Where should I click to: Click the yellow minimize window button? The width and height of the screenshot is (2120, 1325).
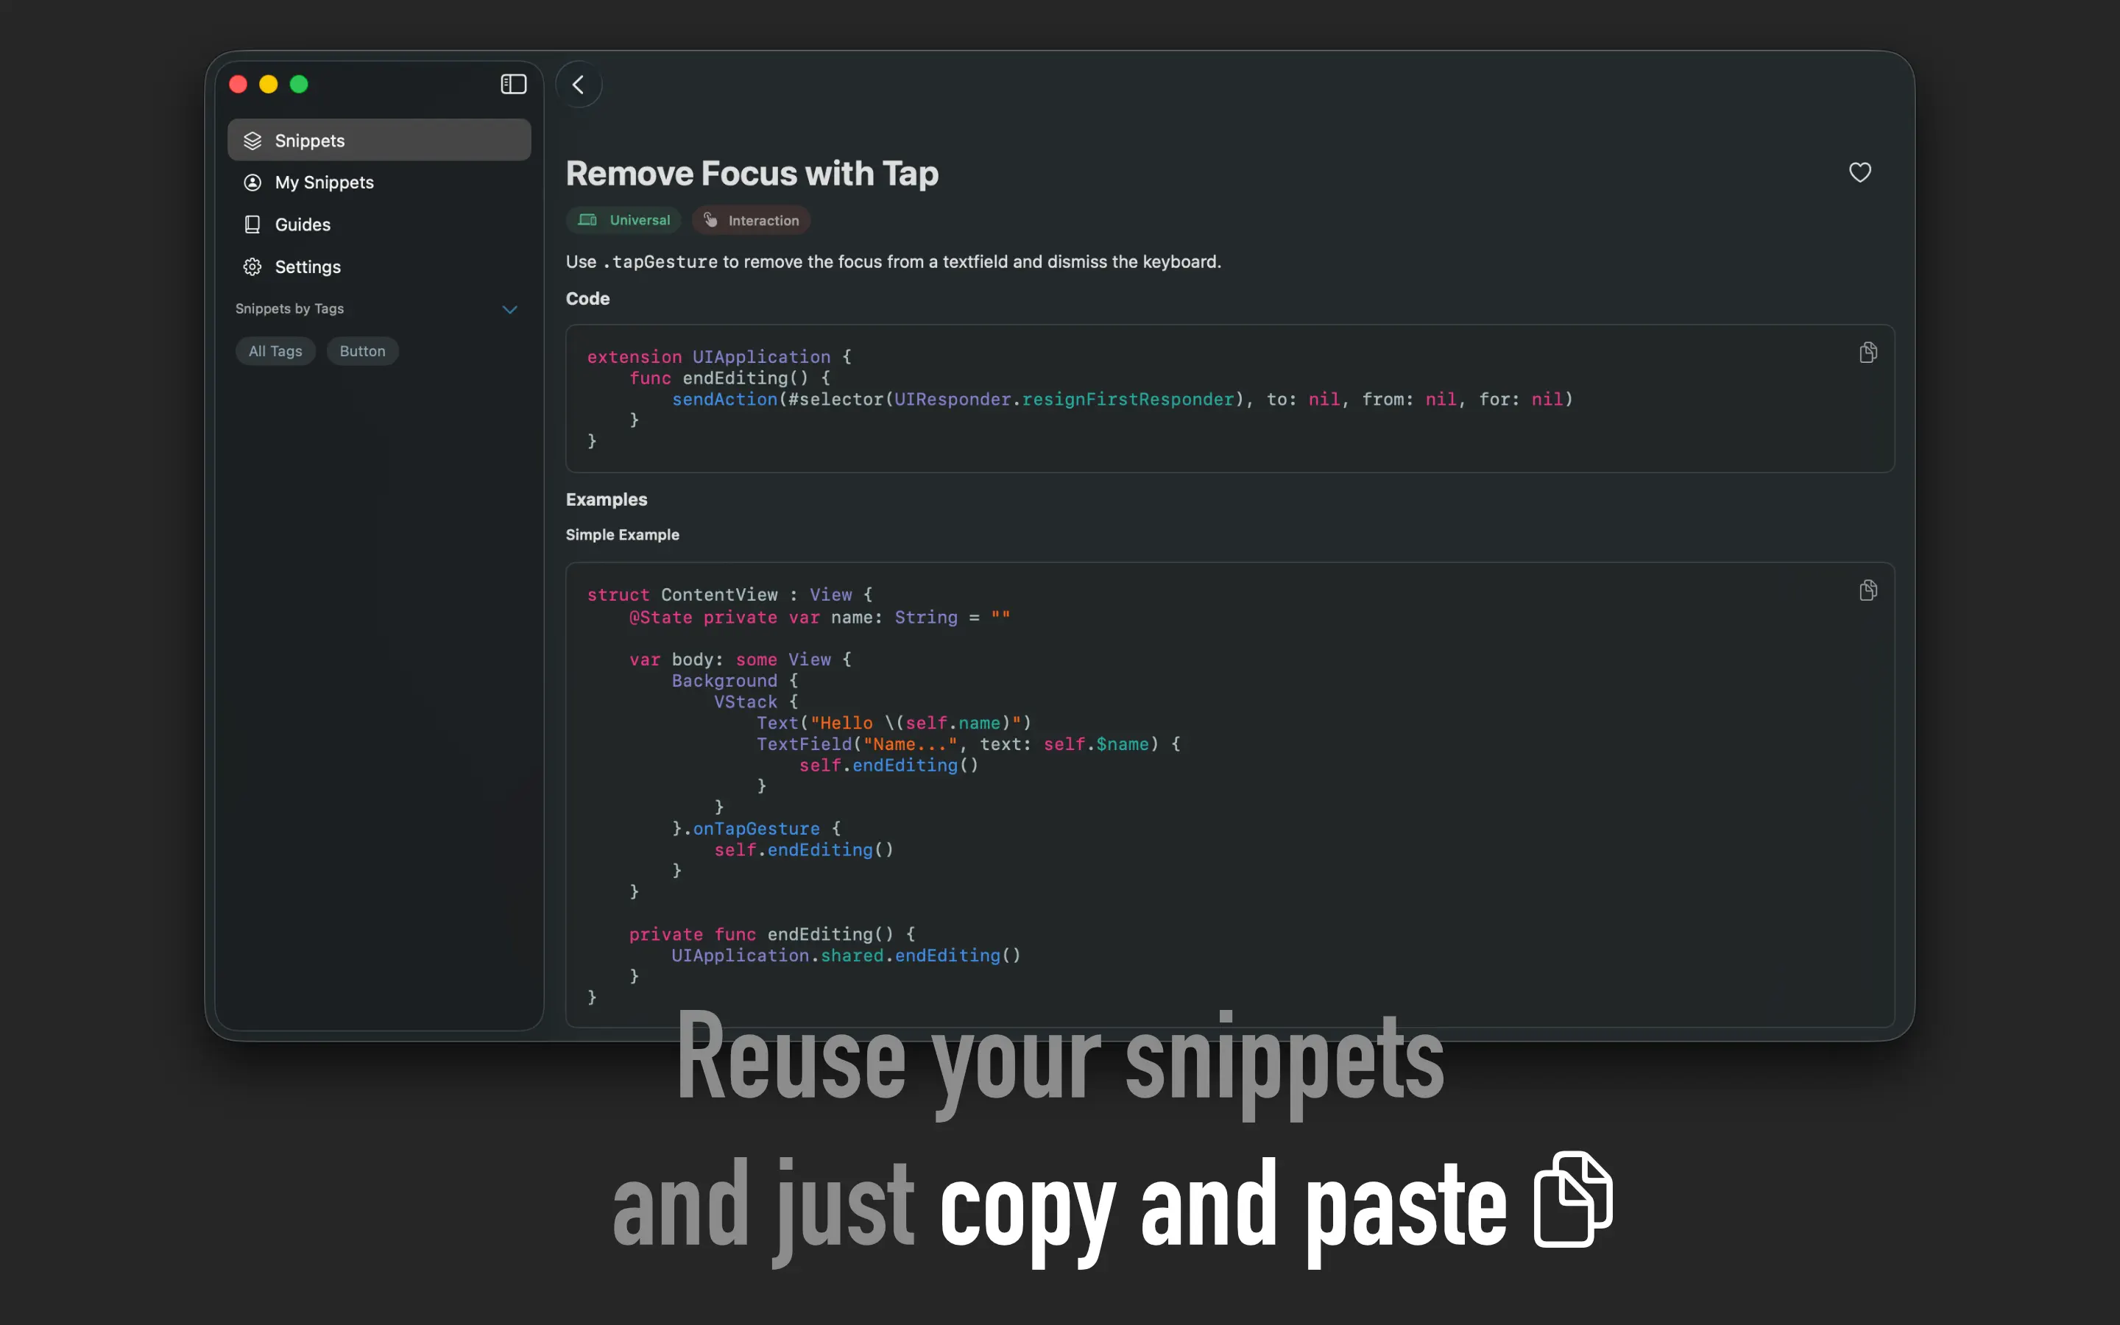(268, 84)
